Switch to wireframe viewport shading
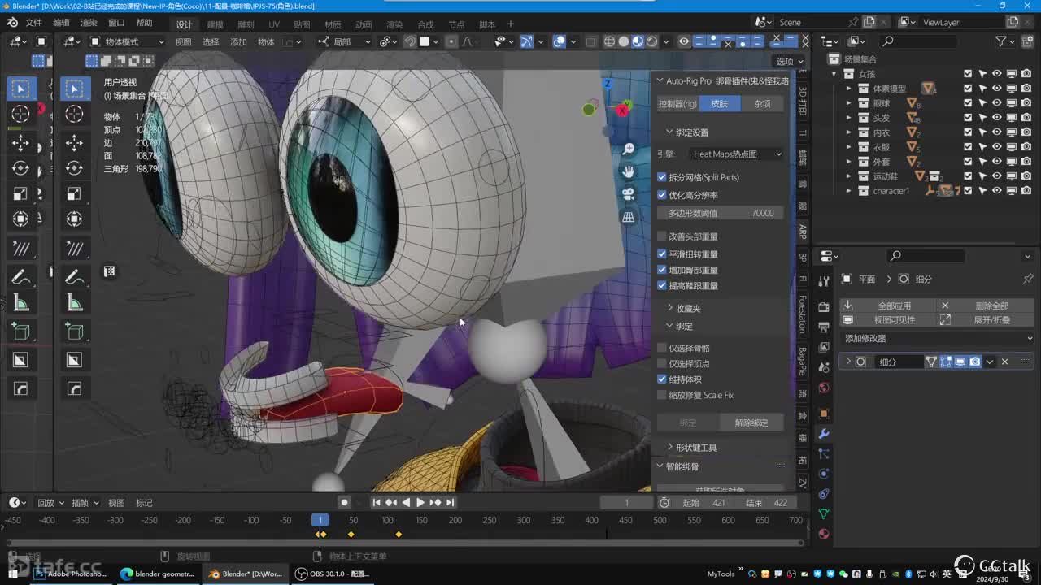 [609, 41]
